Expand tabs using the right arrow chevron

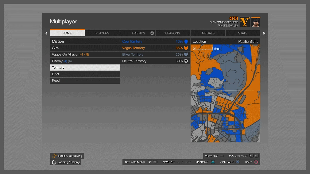[x=264, y=33]
